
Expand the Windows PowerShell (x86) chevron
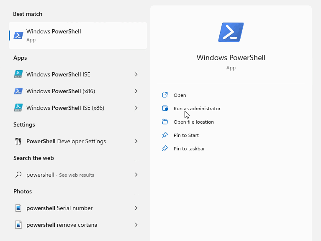136,91
